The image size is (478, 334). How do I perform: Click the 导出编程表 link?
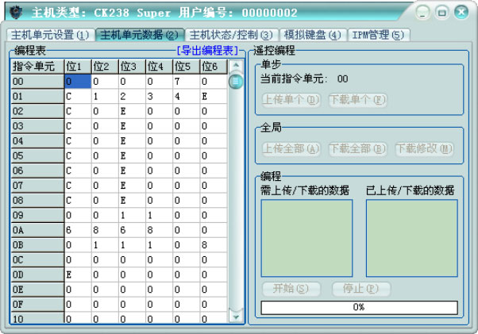pos(206,51)
